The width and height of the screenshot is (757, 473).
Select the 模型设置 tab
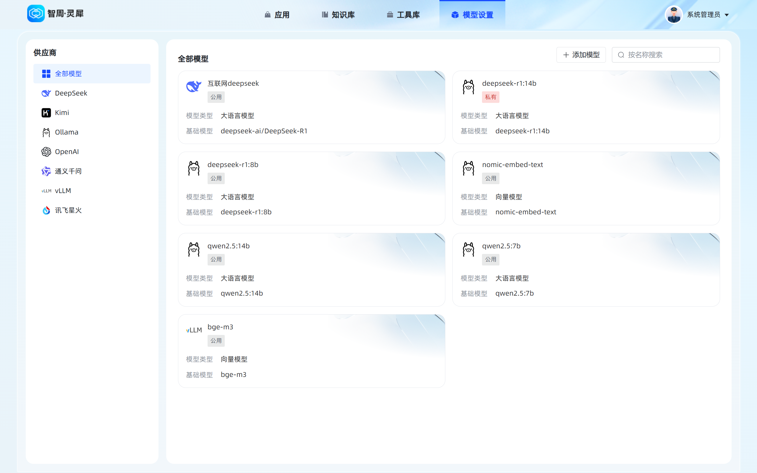[472, 15]
